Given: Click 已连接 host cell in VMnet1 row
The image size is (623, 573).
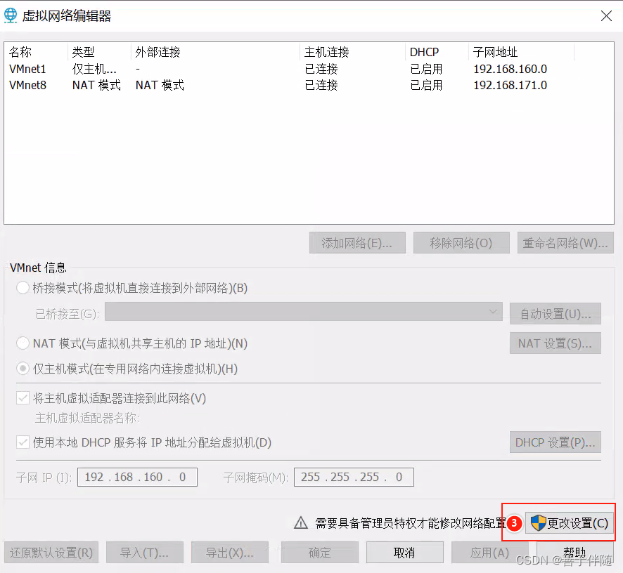Looking at the screenshot, I should point(321,69).
